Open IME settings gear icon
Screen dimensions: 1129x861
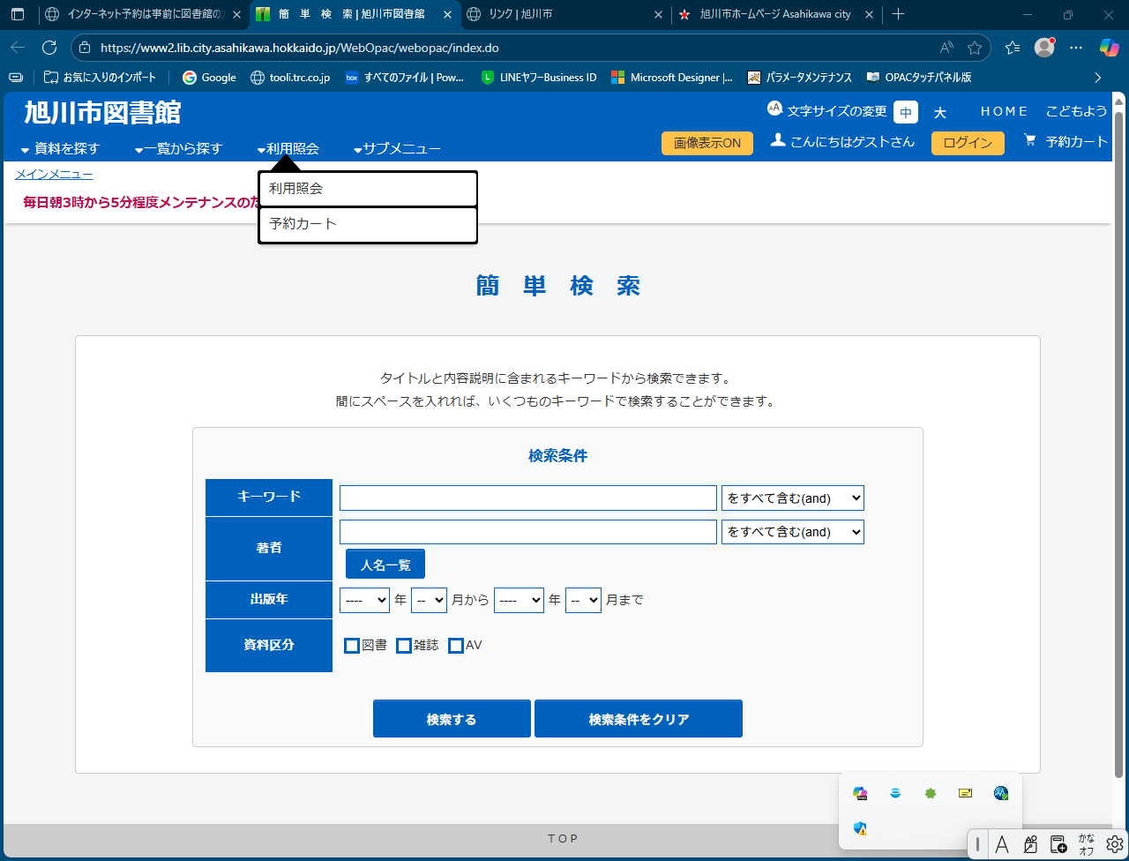[1115, 843]
